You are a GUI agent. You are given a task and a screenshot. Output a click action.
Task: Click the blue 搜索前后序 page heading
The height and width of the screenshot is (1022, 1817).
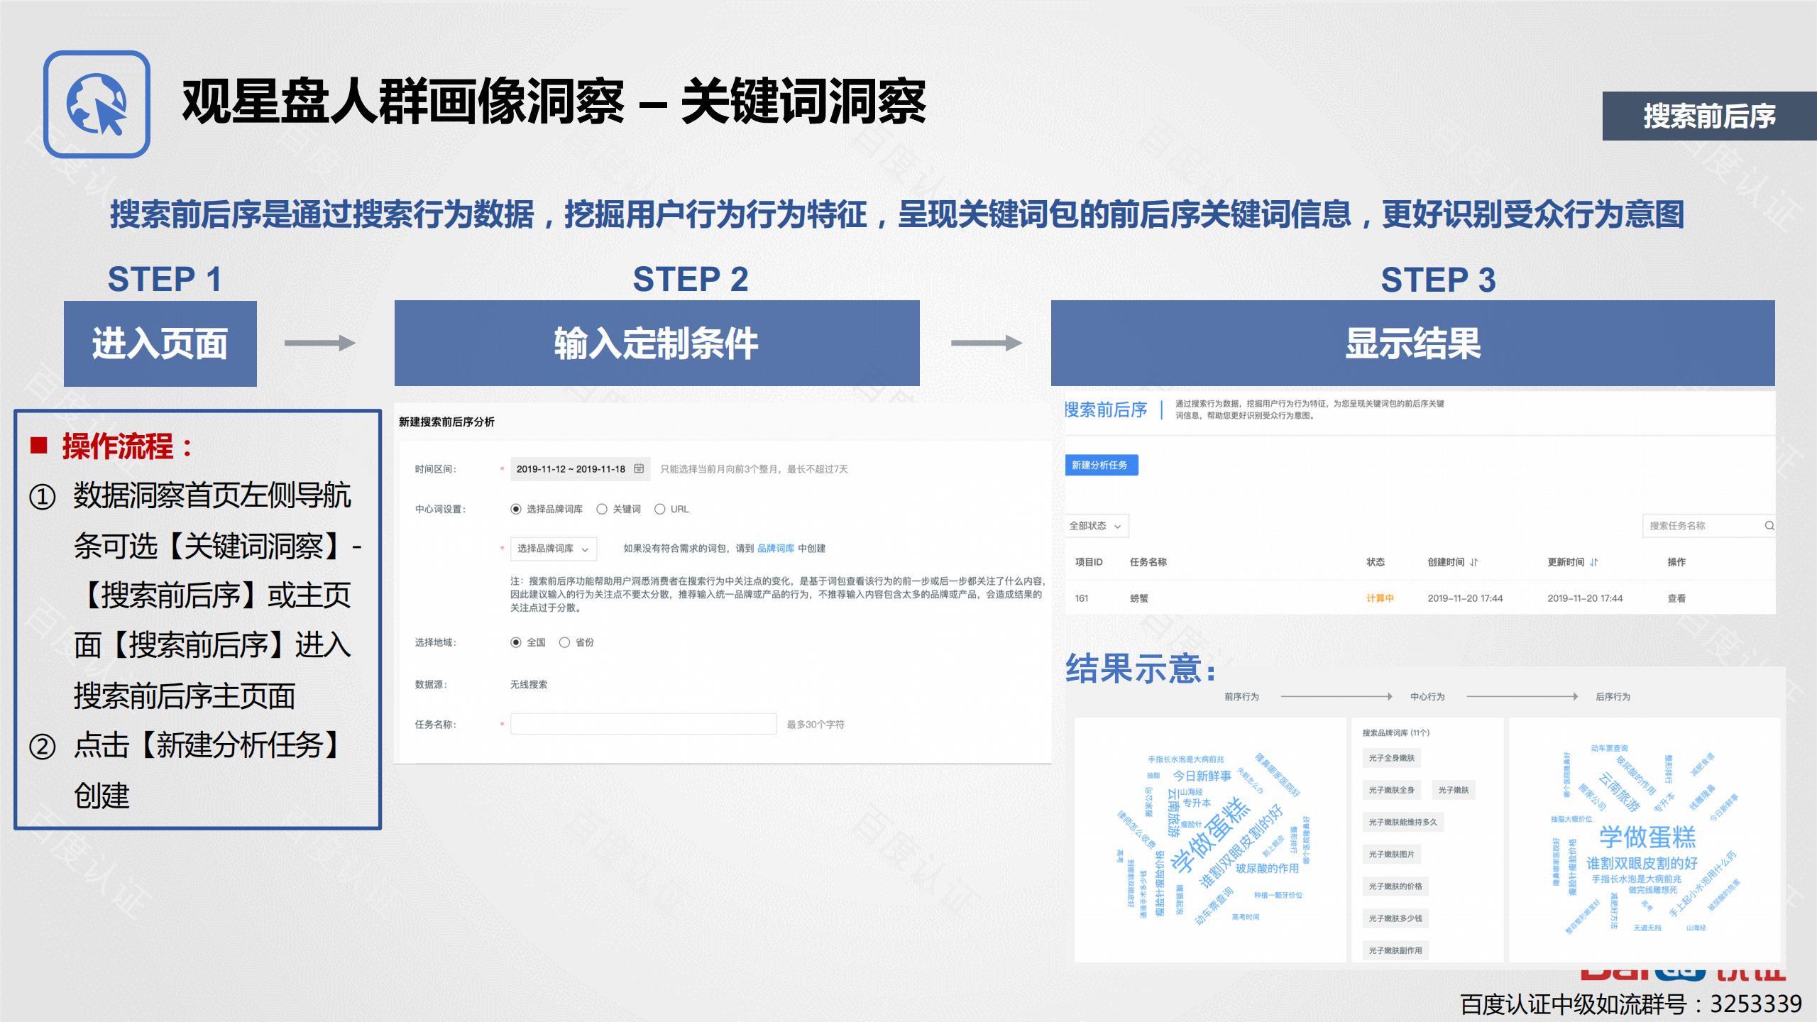point(1106,410)
